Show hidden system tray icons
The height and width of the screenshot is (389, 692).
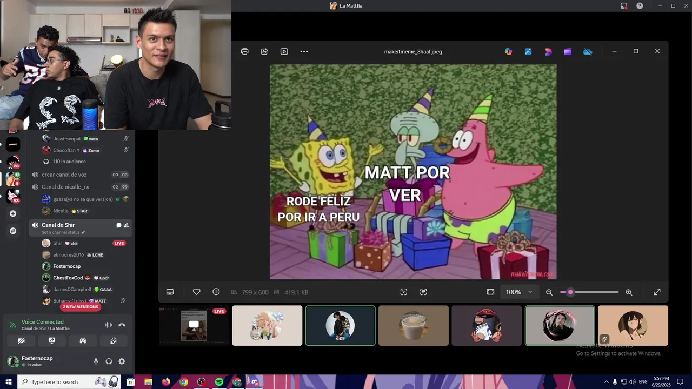[606, 382]
